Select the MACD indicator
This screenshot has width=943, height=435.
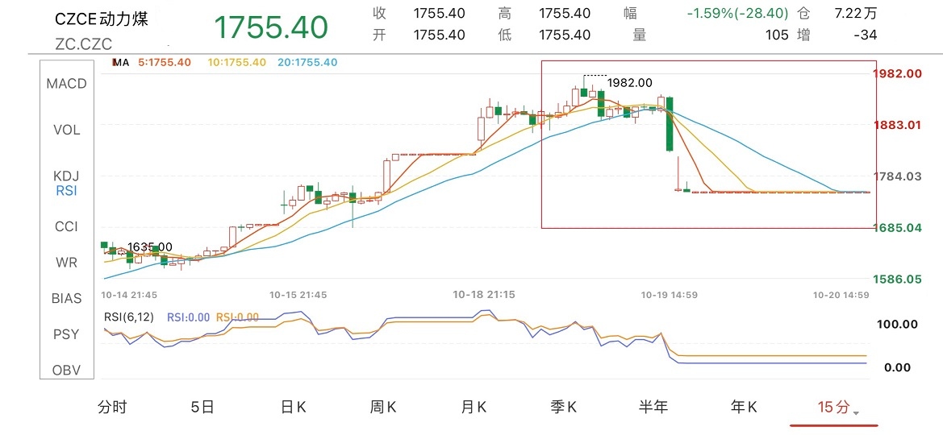point(66,84)
